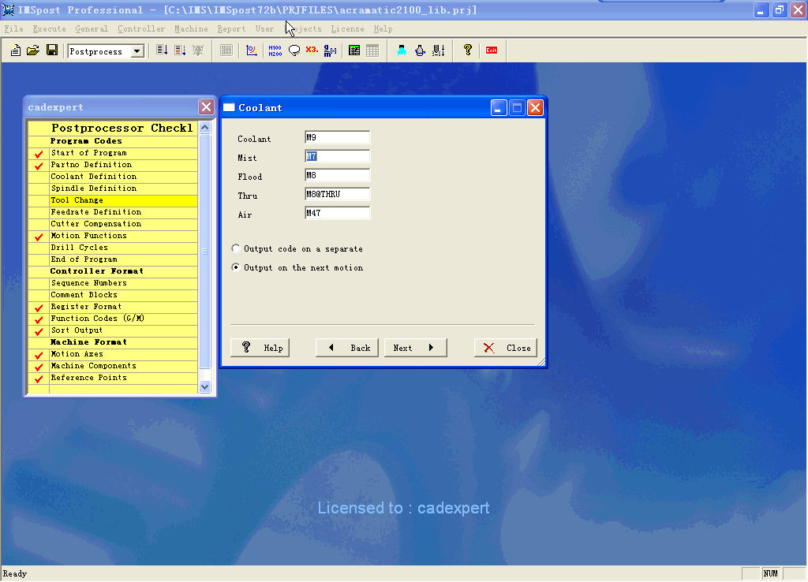
Task: Open the Machine menu
Action: click(191, 29)
